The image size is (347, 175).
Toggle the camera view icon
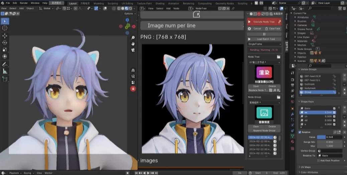pos(133,50)
